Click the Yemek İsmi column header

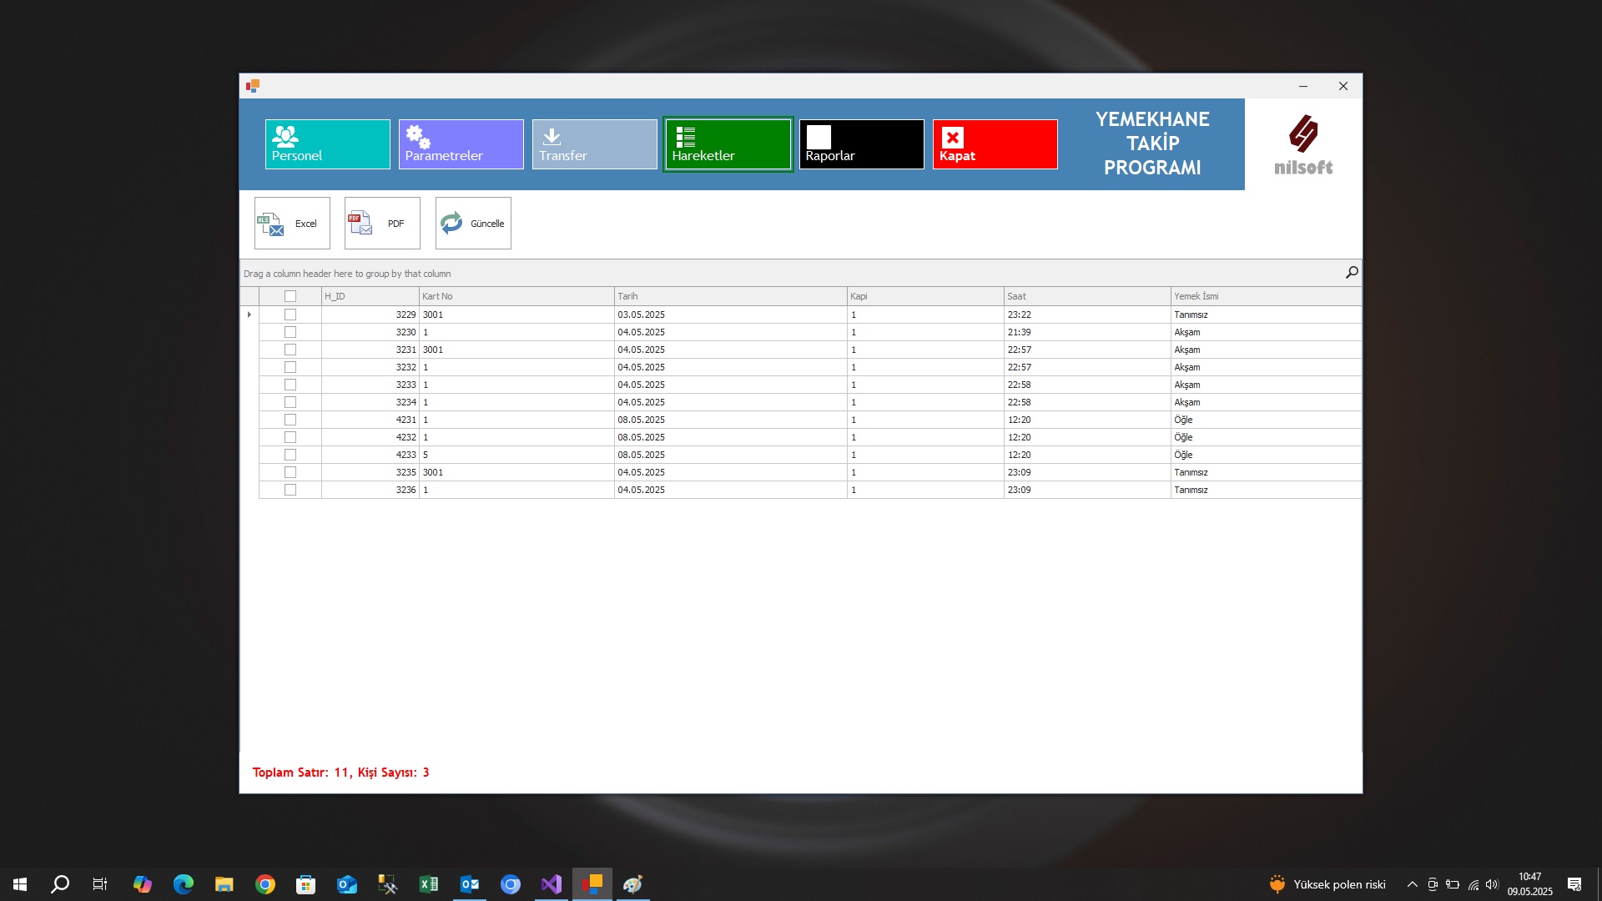pos(1264,296)
